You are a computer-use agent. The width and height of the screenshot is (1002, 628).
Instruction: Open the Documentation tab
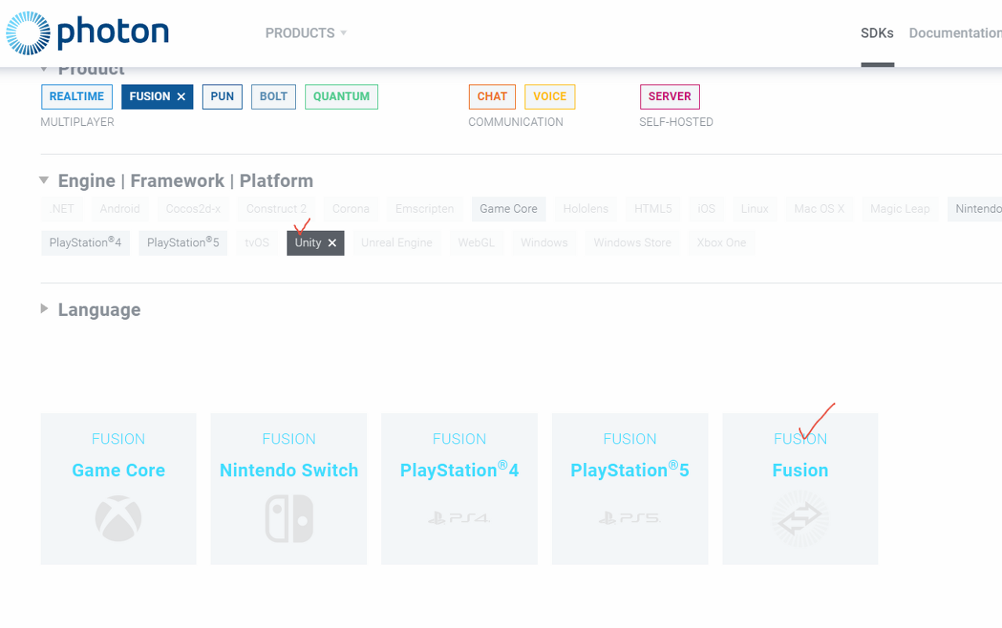[955, 33]
